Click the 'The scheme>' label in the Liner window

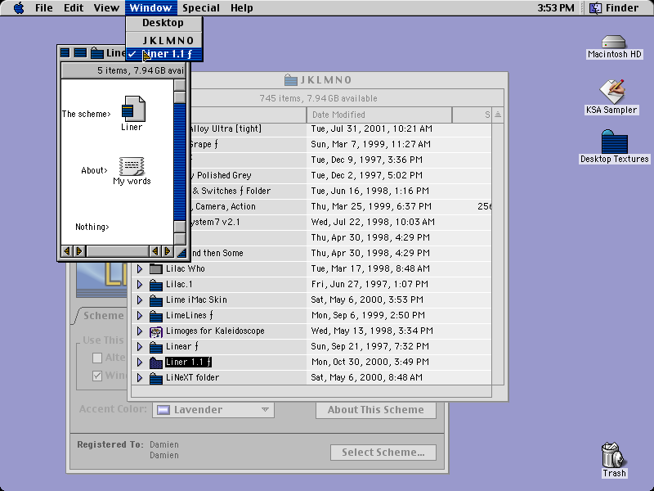point(87,114)
